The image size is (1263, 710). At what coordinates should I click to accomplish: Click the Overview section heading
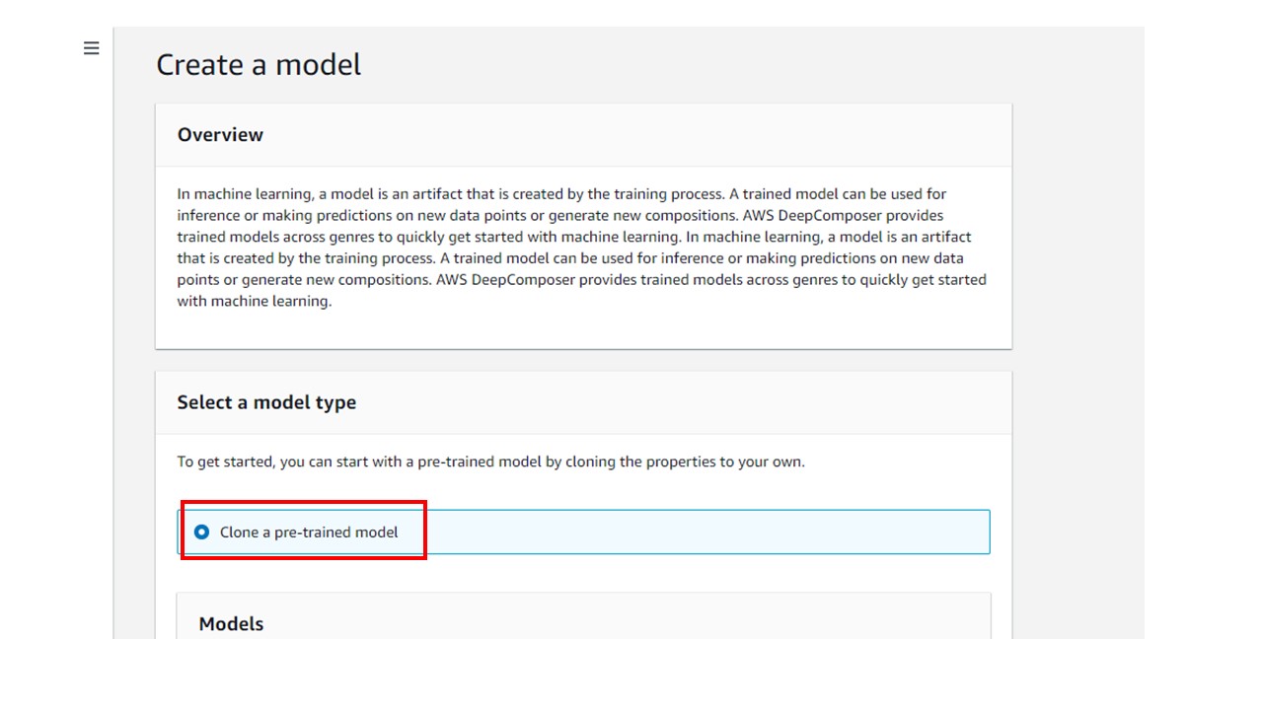click(x=220, y=135)
